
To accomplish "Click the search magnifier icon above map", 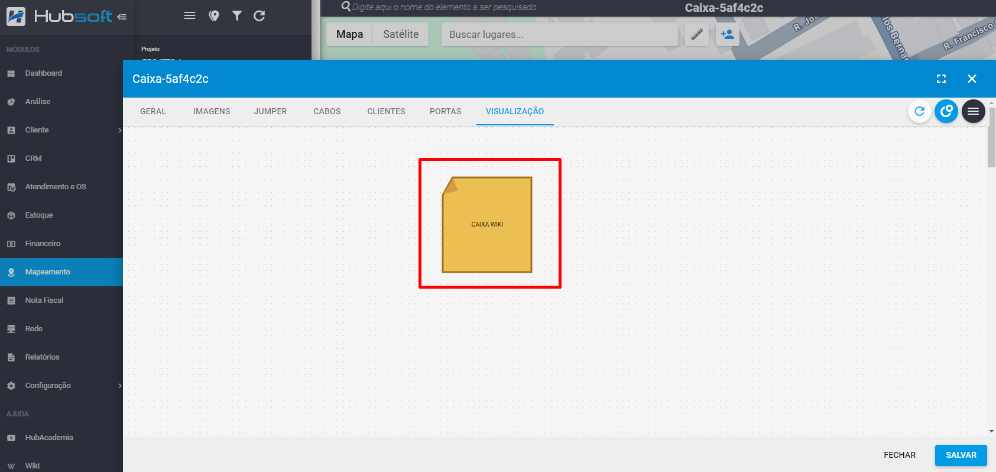I will point(346,7).
